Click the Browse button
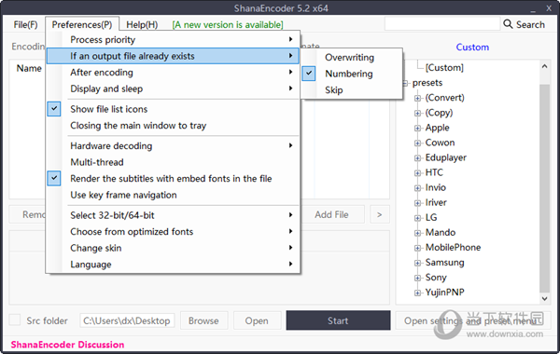The image size is (560, 354). (203, 320)
